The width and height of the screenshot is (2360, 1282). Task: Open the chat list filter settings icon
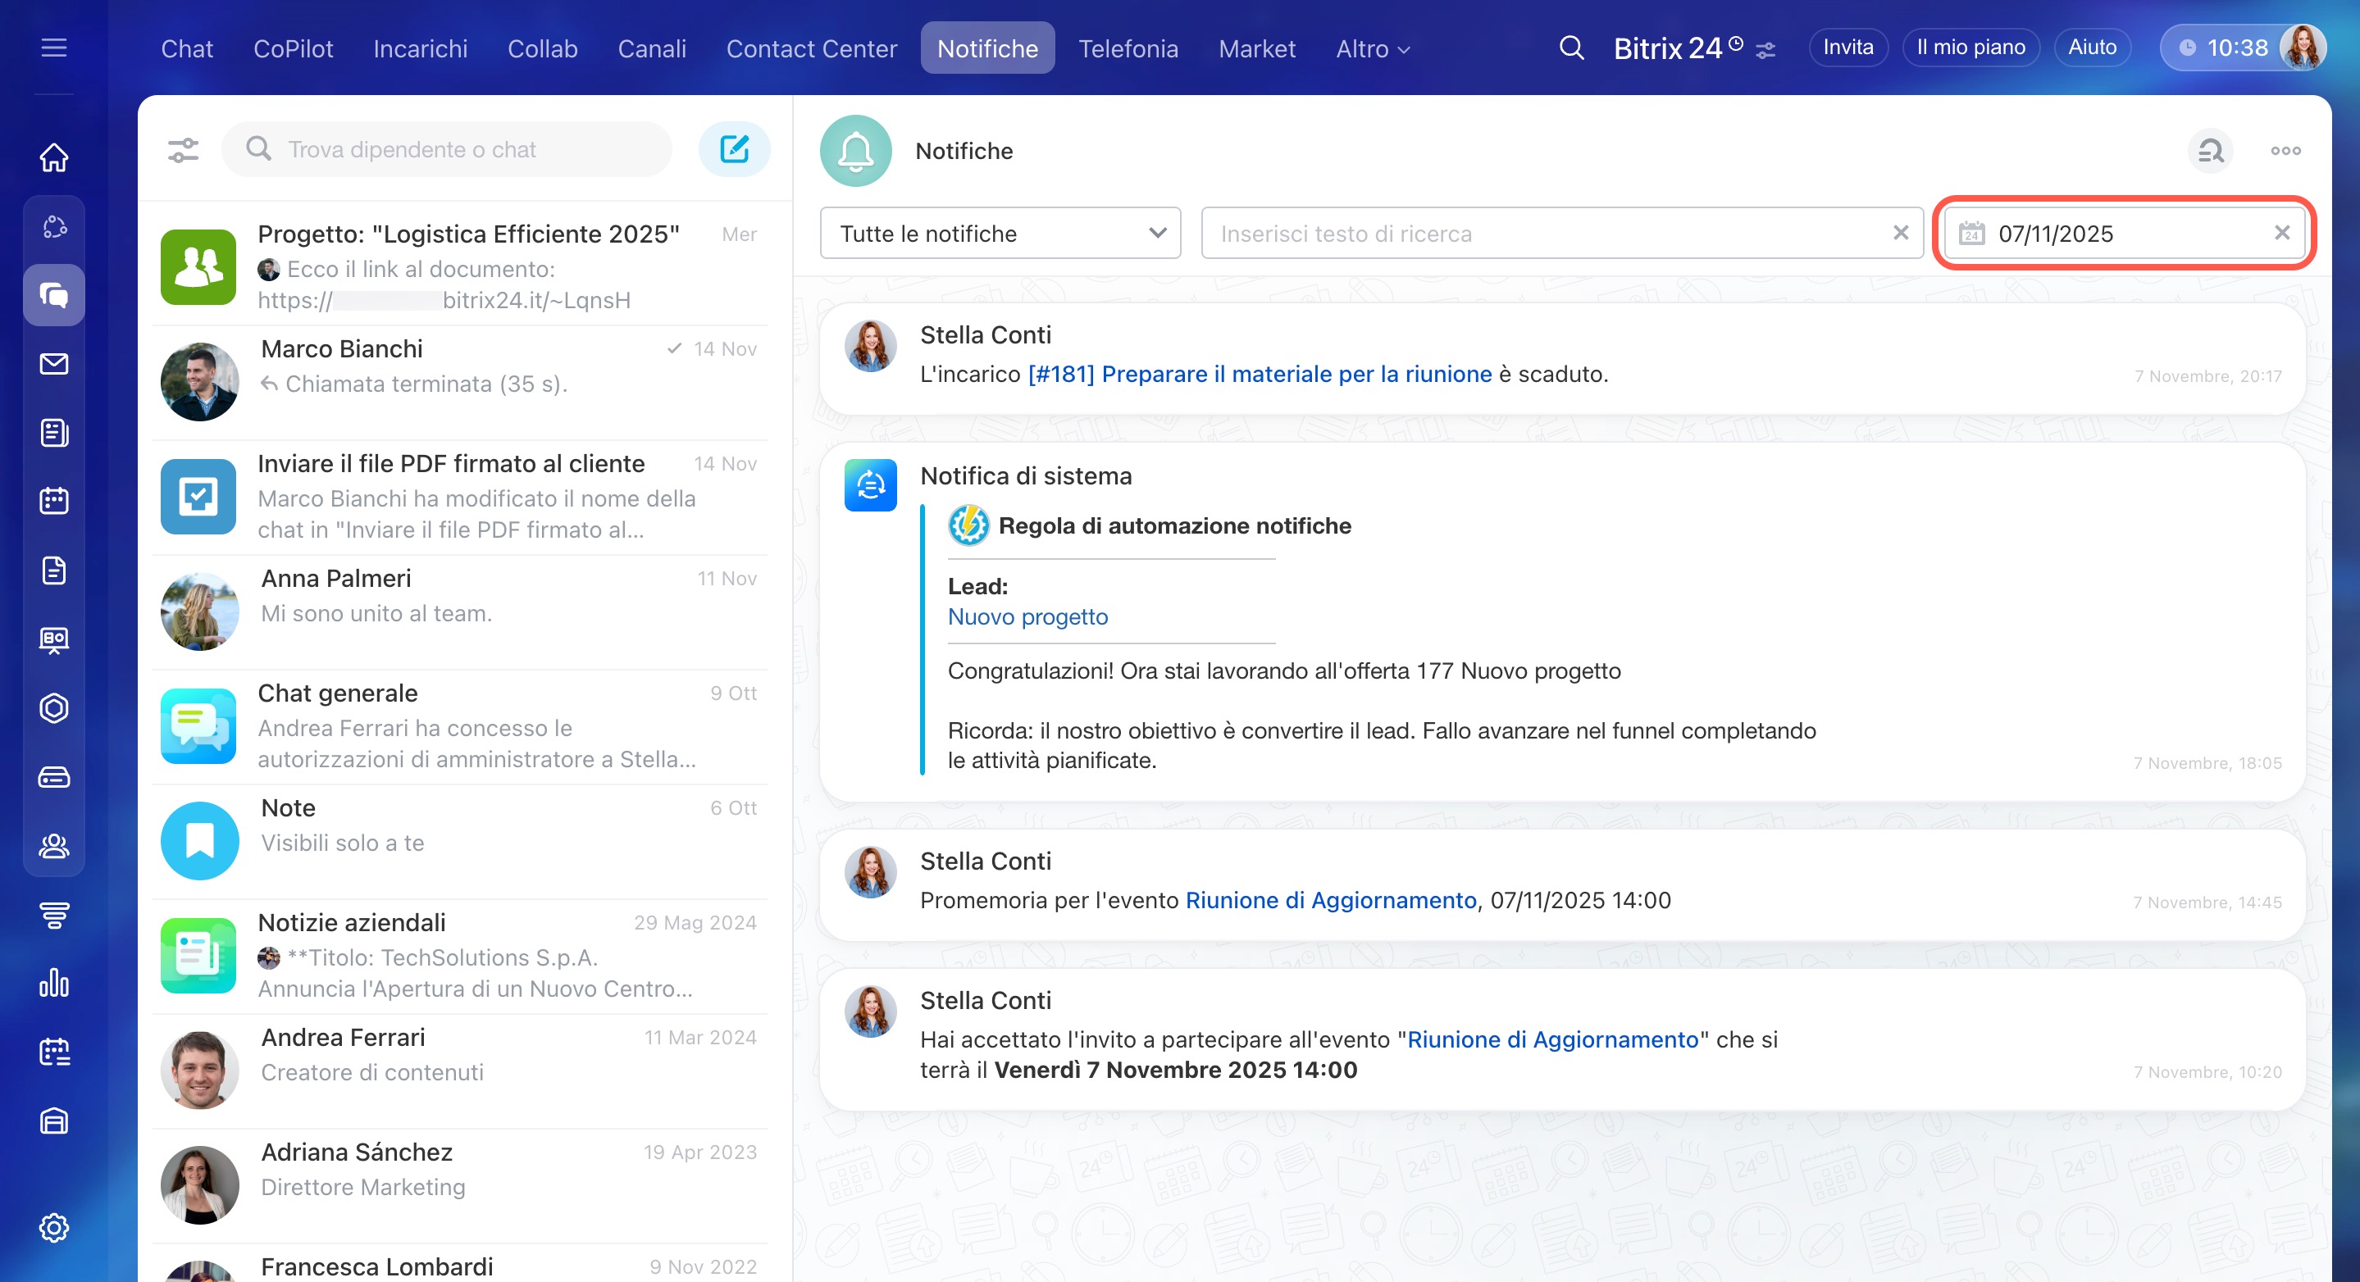tap(183, 149)
